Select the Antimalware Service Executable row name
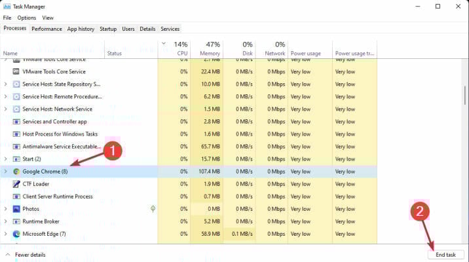This screenshot has height=262, width=469. (62, 147)
